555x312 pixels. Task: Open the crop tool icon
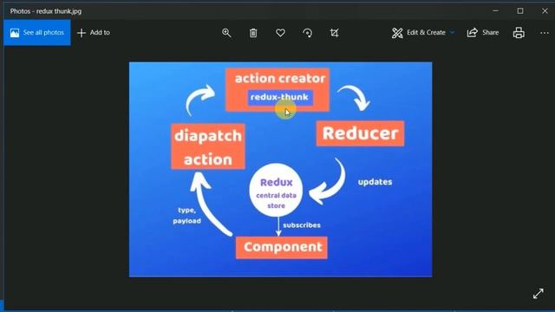point(334,33)
